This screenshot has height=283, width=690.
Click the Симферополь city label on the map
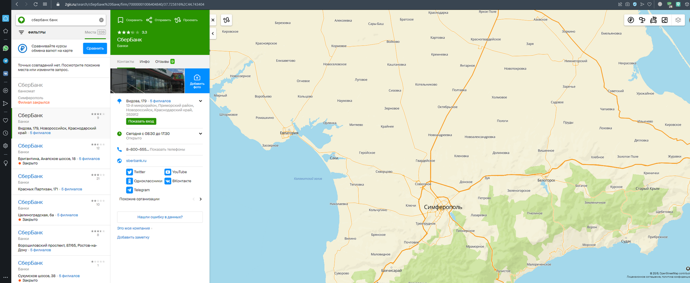pos(443,207)
